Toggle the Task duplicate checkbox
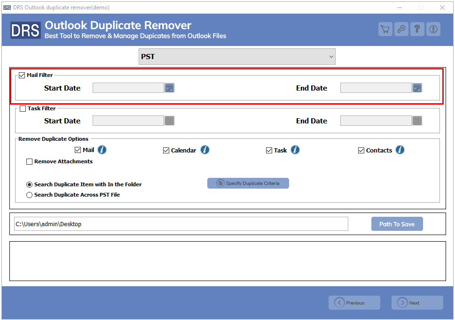The image size is (455, 320). pyautogui.click(x=269, y=150)
